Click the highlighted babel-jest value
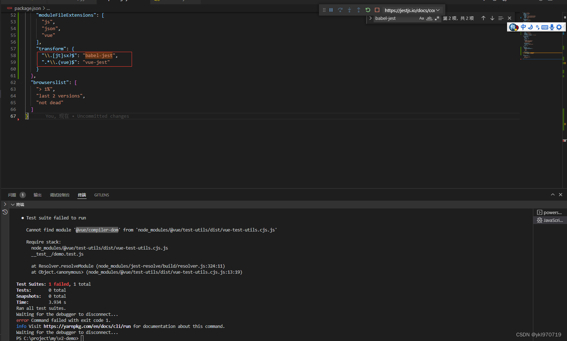The width and height of the screenshot is (567, 341). (x=99, y=55)
